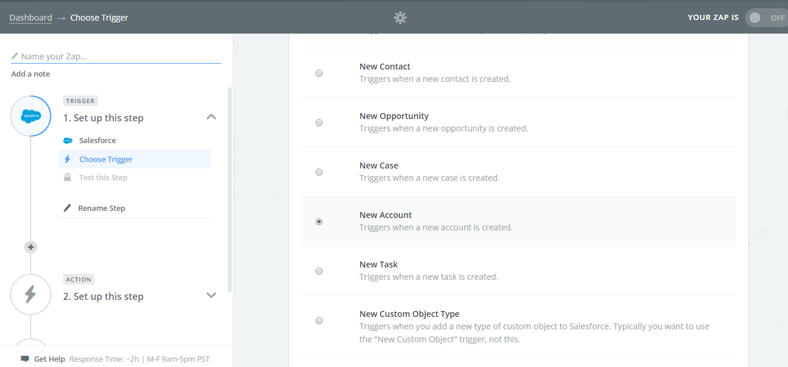Click the lock icon next to Test this Step
This screenshot has width=788, height=367.
tap(67, 177)
